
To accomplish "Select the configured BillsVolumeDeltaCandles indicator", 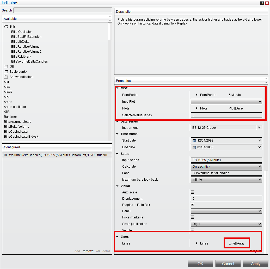I will (x=57, y=155).
